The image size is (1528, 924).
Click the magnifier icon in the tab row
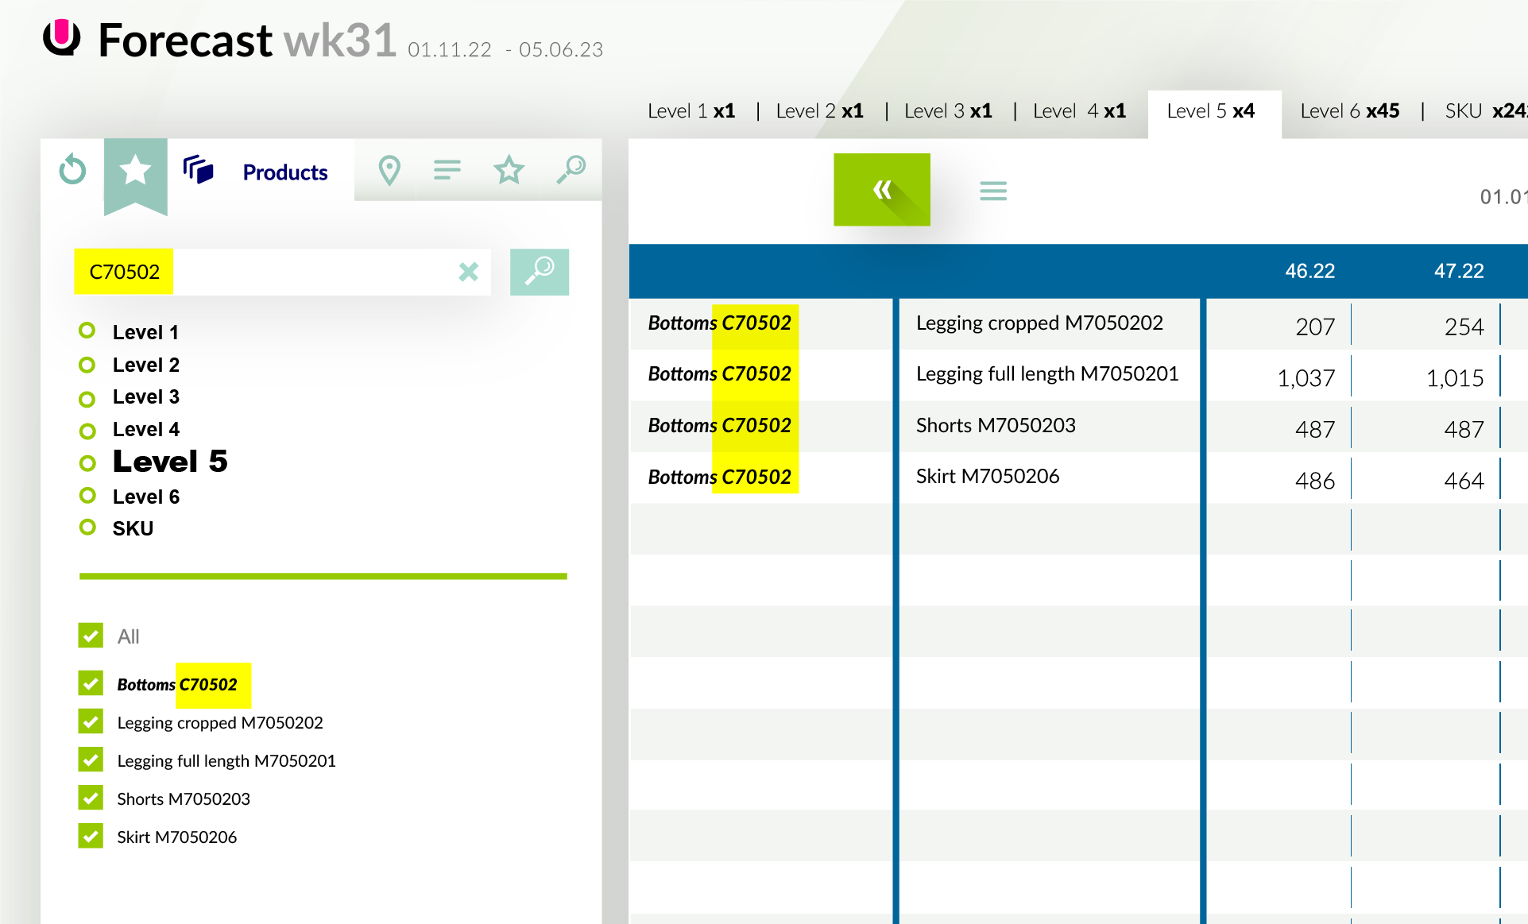pos(571,169)
